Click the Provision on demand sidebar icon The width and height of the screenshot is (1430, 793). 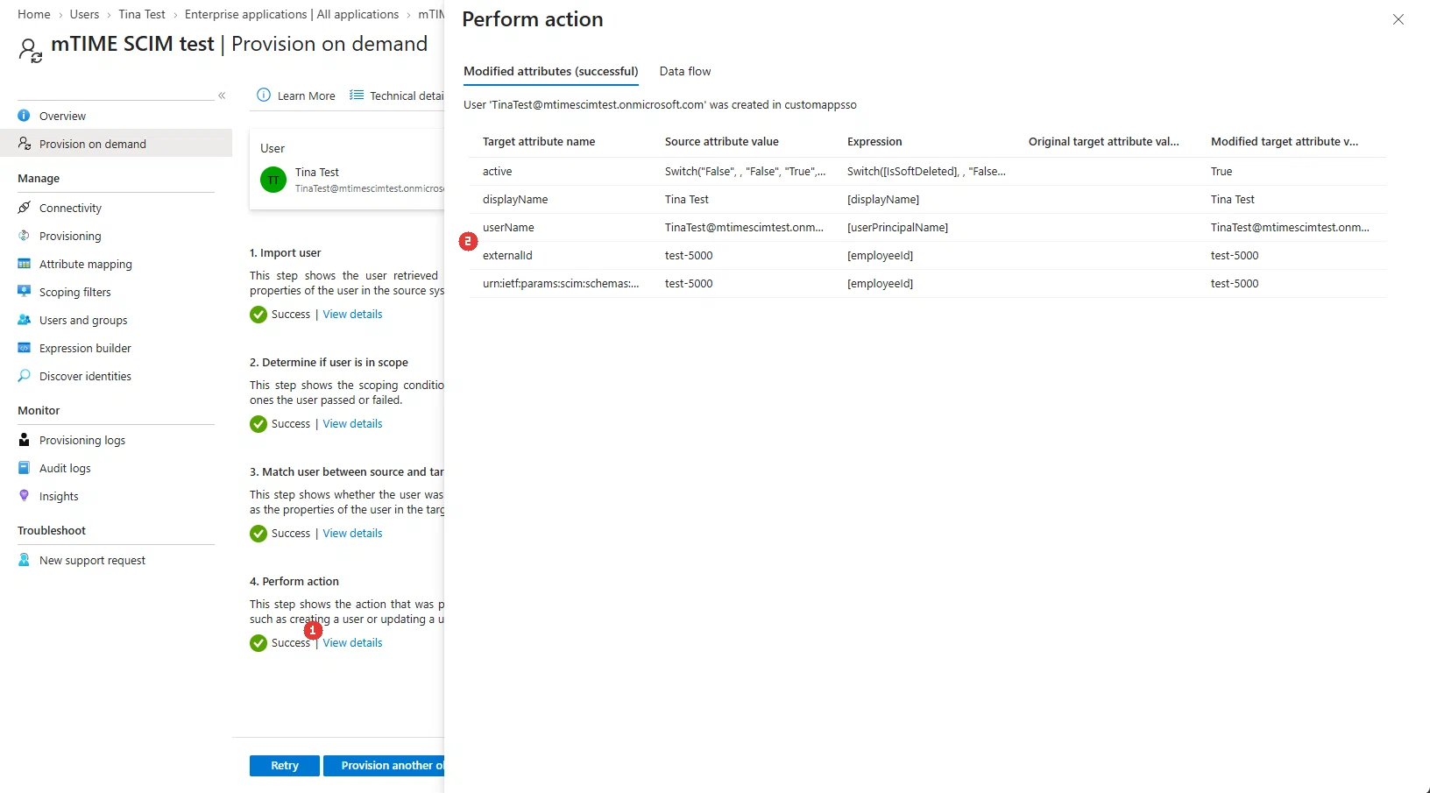click(x=24, y=144)
